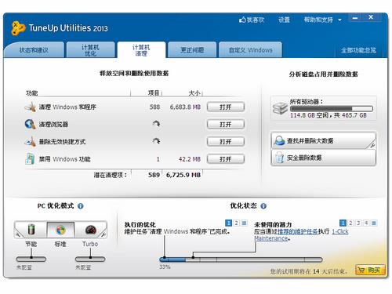Click info icon beside 优化状态
Screen dimensions: 392x294
tap(263, 206)
